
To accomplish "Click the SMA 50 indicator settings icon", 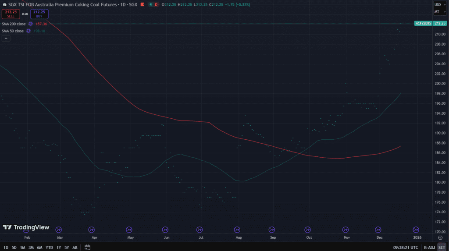I will (29, 31).
